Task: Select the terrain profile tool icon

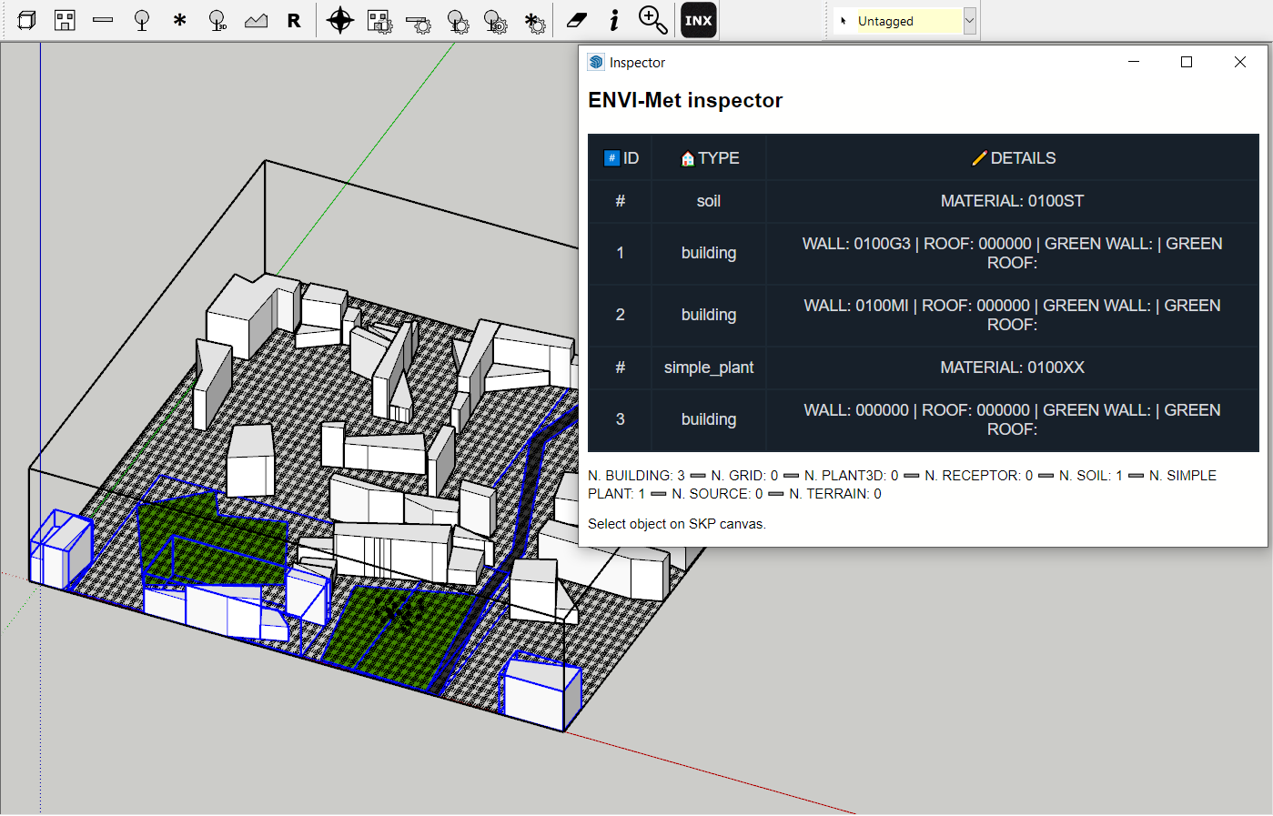Action: pos(256,20)
